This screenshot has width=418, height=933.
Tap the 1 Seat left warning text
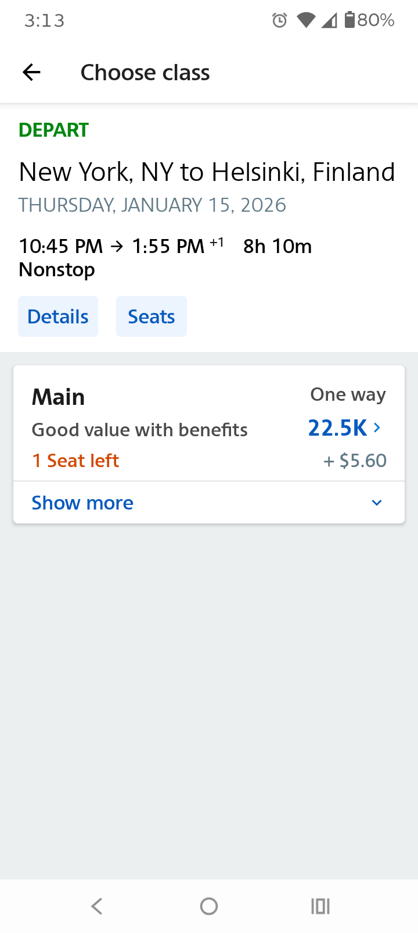pos(75,460)
